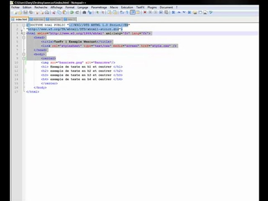Image resolution: width=268 pixels, height=201 pixels.
Task: Click the Stop recording macro icon
Action: tap(150, 13)
